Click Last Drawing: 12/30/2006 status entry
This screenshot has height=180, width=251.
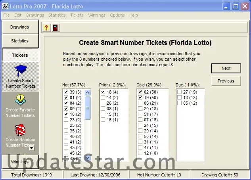click(x=96, y=175)
